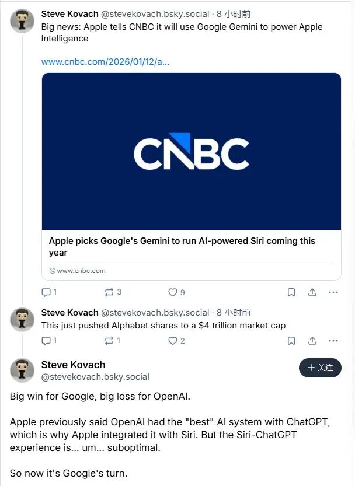Viewport: 355px width, 486px height.
Task: Open the www.cnbc.com/2026/01/12 link
Action: pos(105,61)
